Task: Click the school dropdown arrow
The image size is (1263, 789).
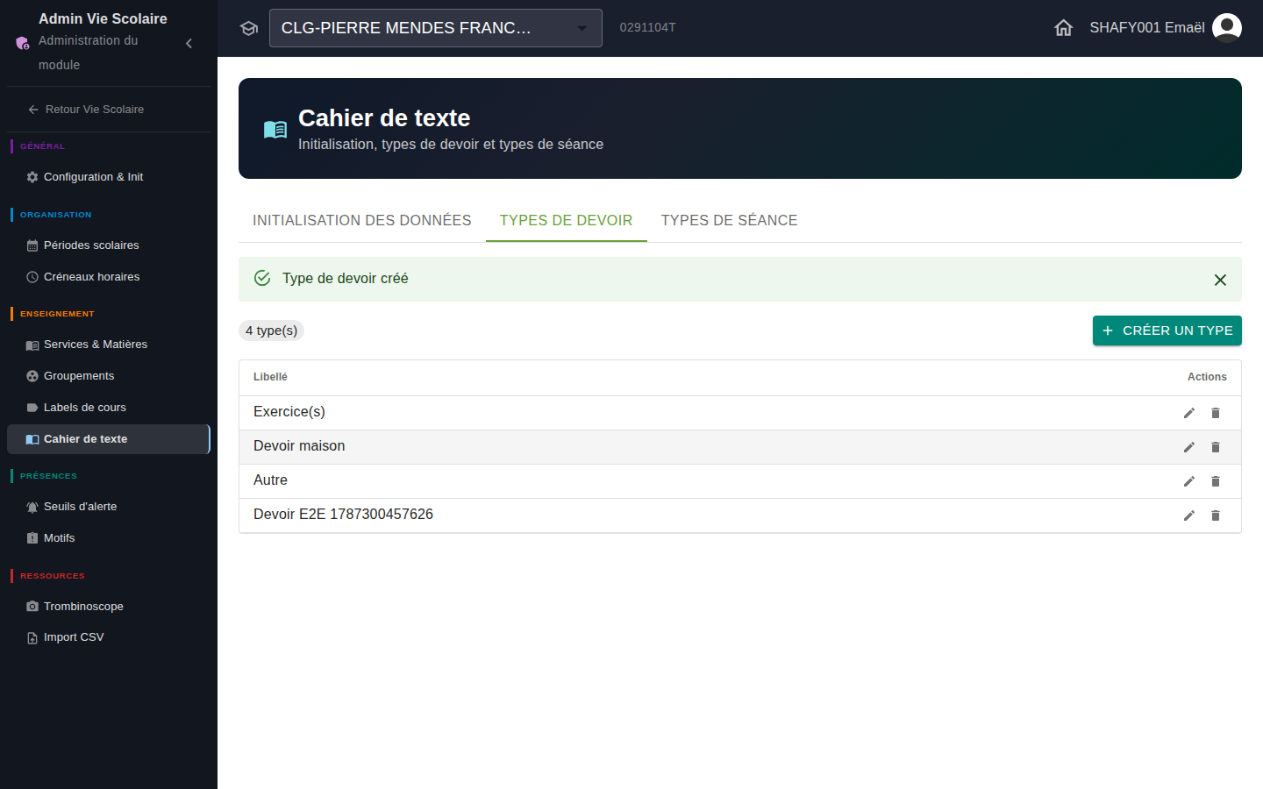Action: pos(582,28)
